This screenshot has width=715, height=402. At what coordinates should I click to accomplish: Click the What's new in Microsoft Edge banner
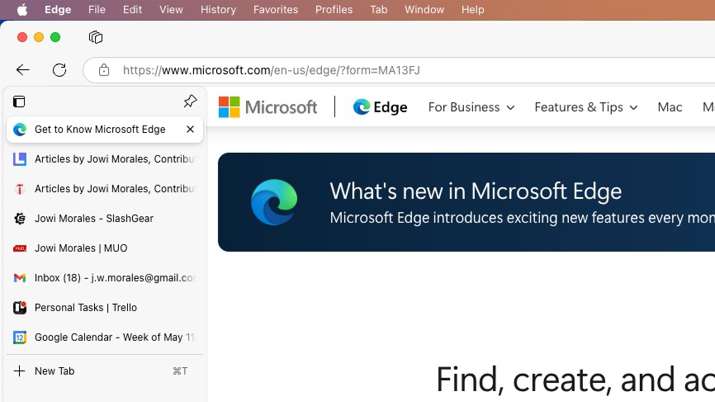[467, 202]
